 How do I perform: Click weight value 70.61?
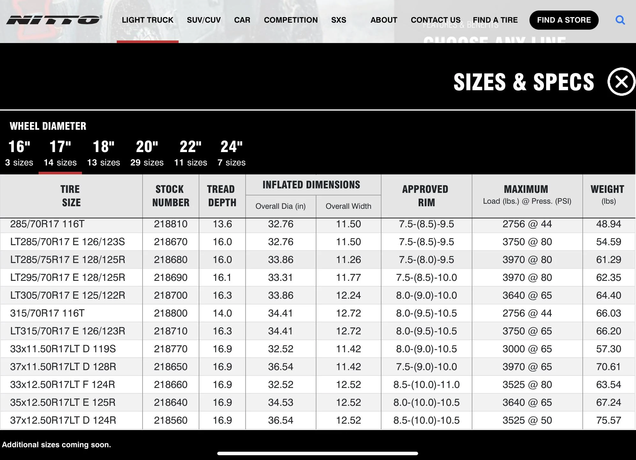[609, 367]
